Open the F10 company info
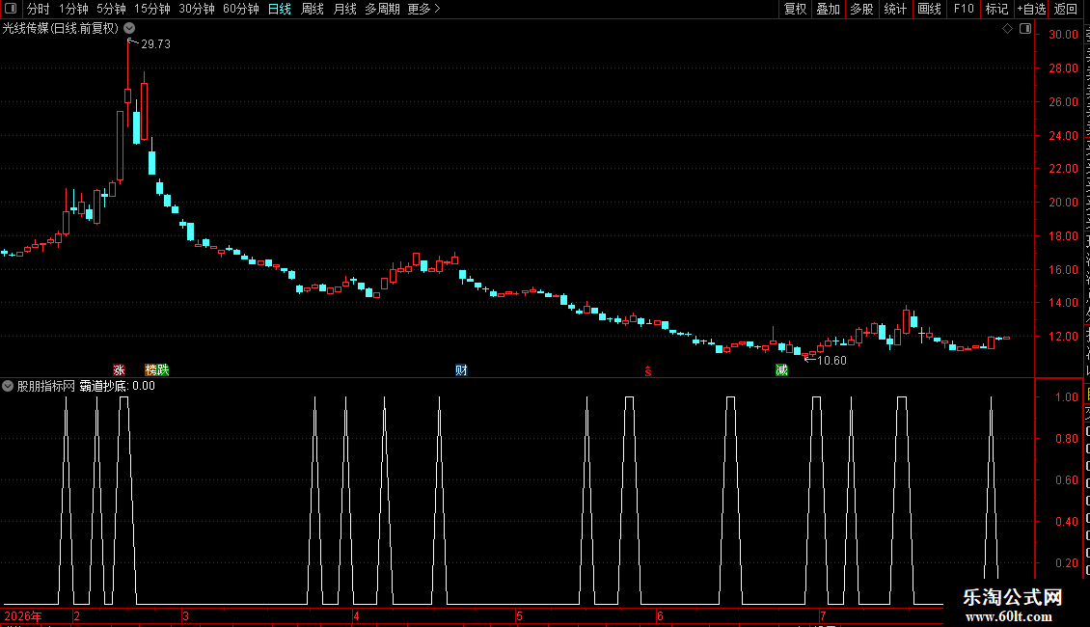 [x=963, y=9]
